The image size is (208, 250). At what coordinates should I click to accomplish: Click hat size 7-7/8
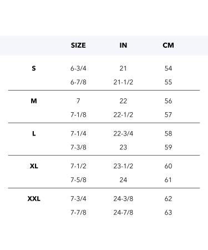click(78, 212)
